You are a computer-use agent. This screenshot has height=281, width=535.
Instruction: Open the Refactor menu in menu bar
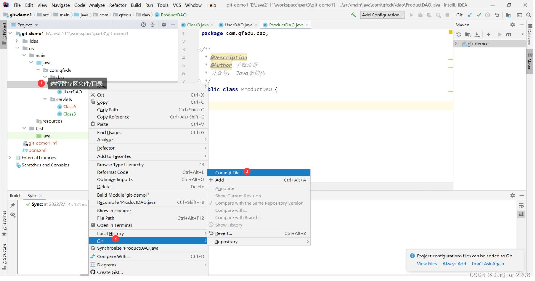[118, 5]
